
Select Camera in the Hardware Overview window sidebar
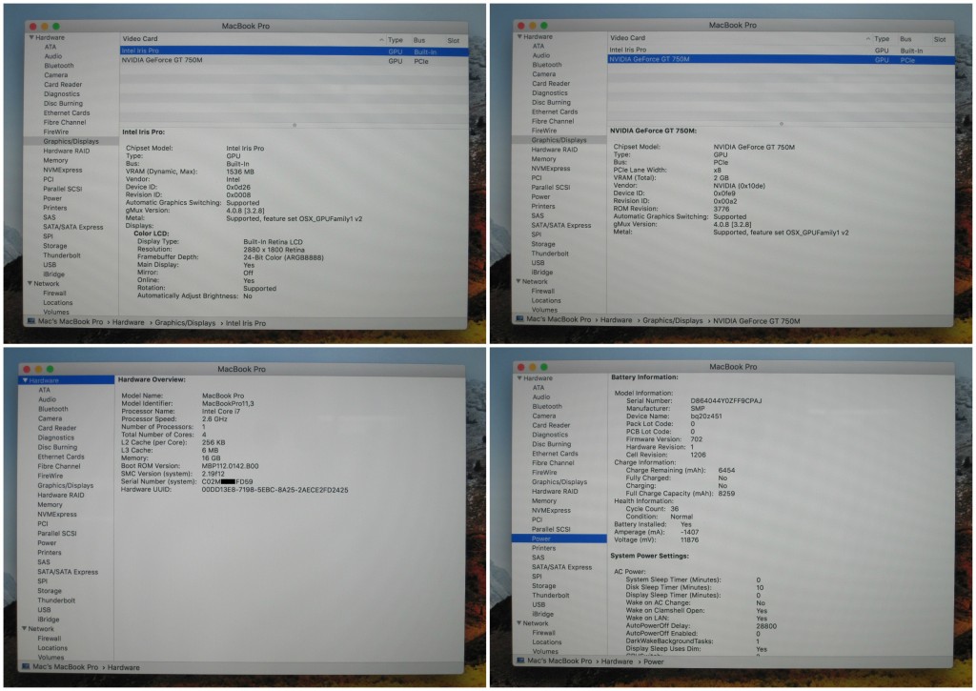coord(50,419)
